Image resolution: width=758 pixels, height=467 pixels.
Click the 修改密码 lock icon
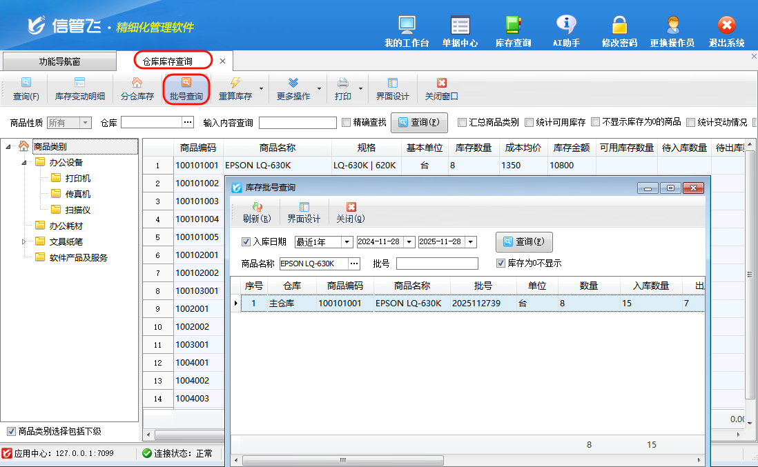619,26
